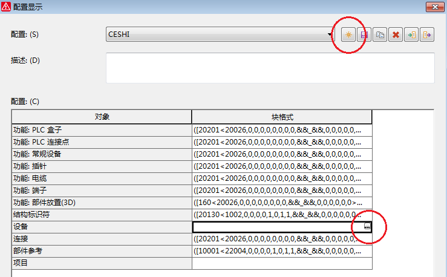
Task: Click the ellipsis button in 设备 row
Action: pyautogui.click(x=367, y=226)
